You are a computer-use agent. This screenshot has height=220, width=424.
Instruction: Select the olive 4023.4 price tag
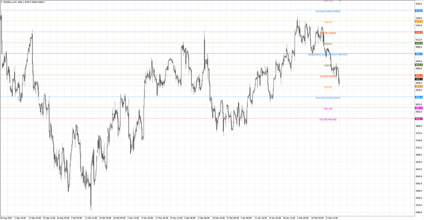[x=419, y=65]
